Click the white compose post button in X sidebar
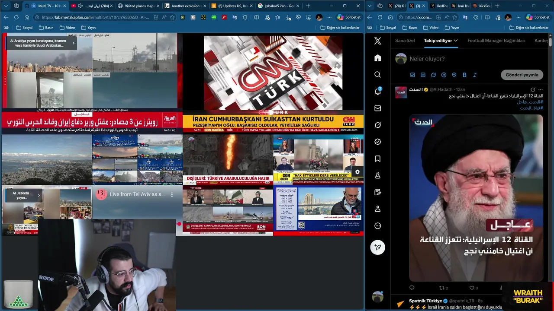This screenshot has height=311, width=554. coord(377,247)
